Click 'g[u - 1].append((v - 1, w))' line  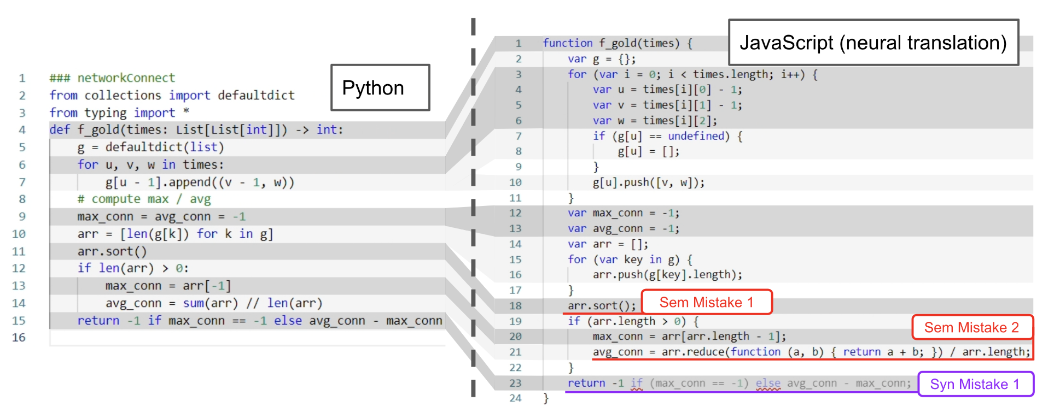(x=200, y=182)
